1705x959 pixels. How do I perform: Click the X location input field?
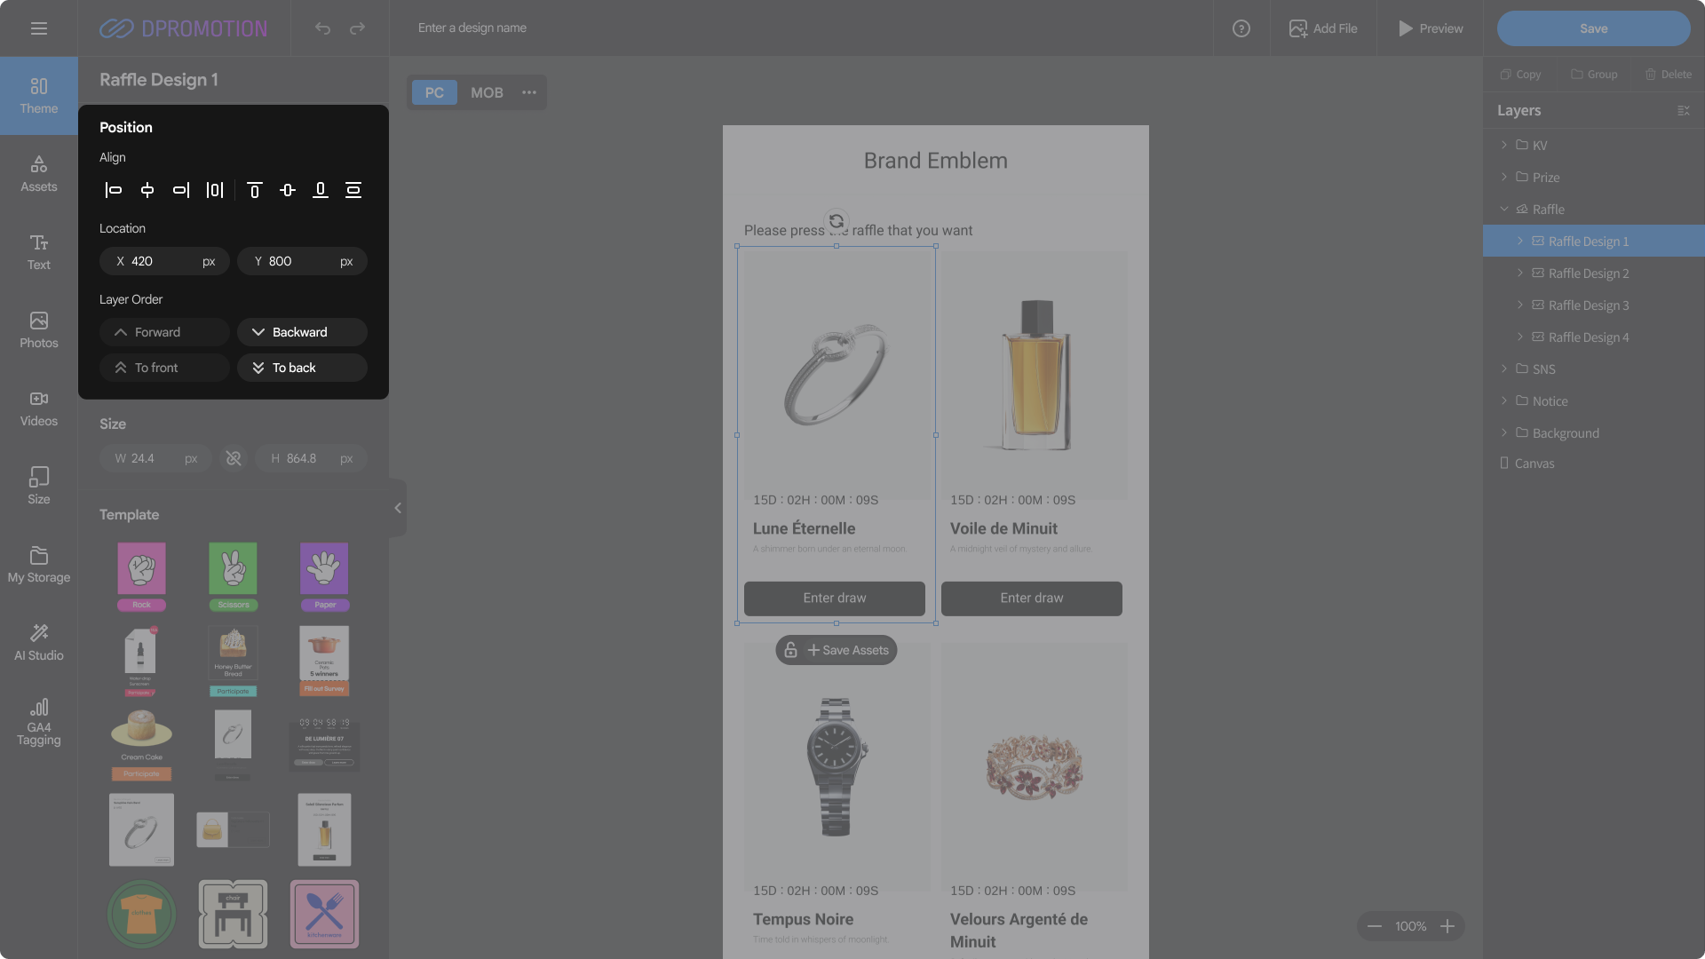tap(164, 261)
